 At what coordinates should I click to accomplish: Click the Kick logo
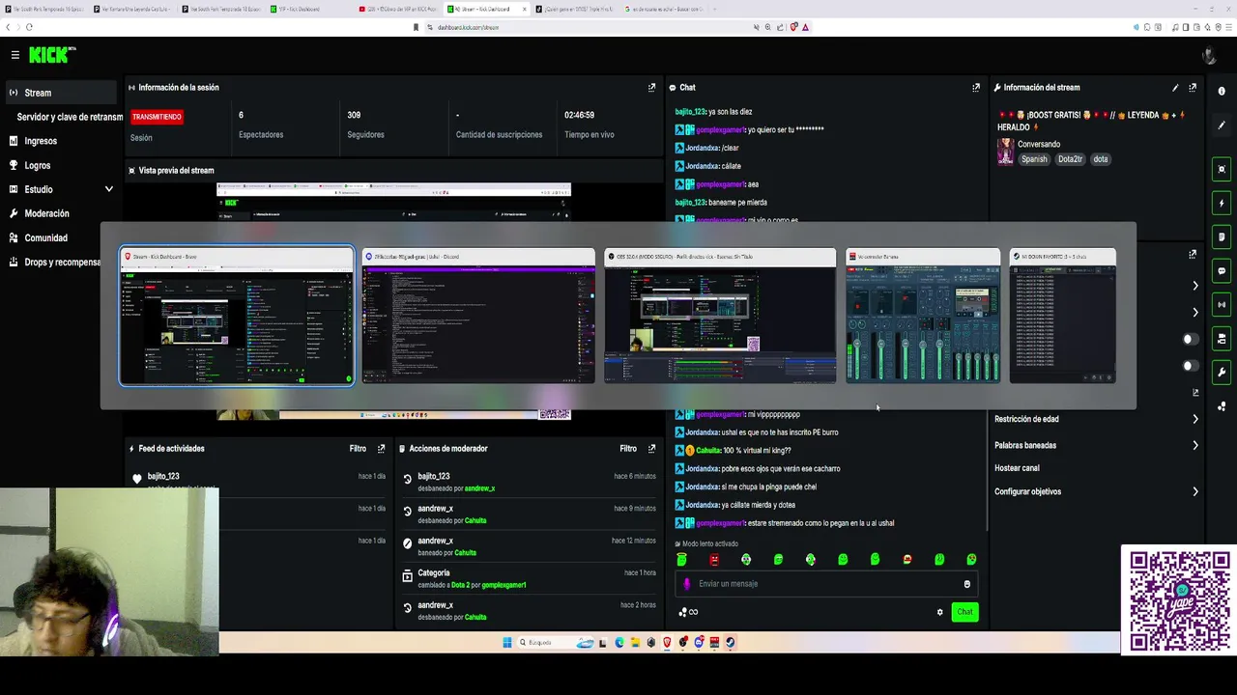[51, 55]
